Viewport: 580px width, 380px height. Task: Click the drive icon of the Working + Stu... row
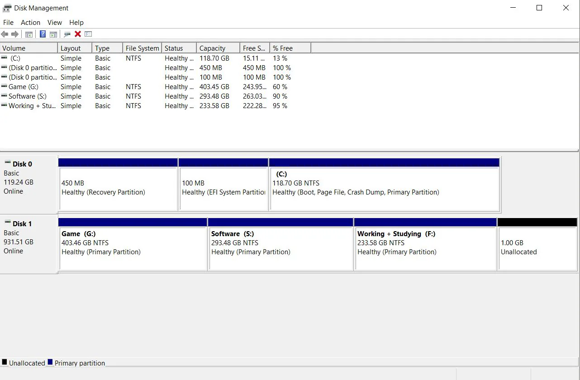(4, 105)
